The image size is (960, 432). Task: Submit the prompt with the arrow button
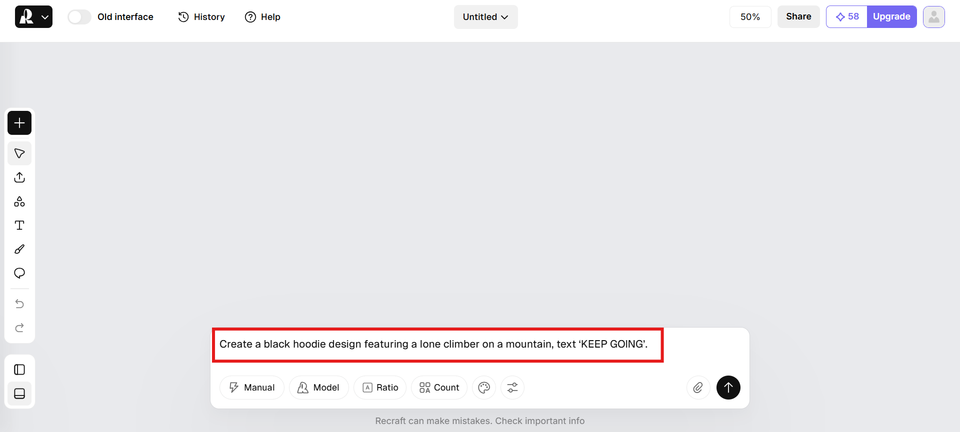point(728,388)
